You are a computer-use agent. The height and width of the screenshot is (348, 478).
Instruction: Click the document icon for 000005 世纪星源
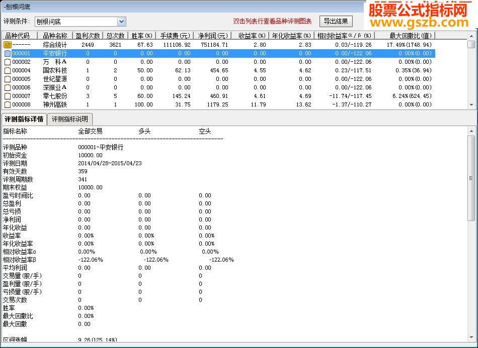click(x=8, y=79)
